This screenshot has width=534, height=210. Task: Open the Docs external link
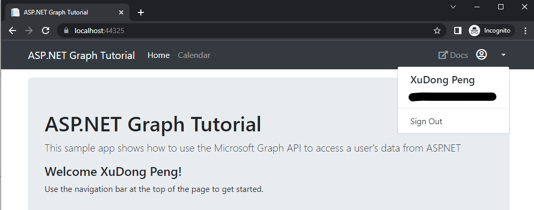tap(453, 55)
